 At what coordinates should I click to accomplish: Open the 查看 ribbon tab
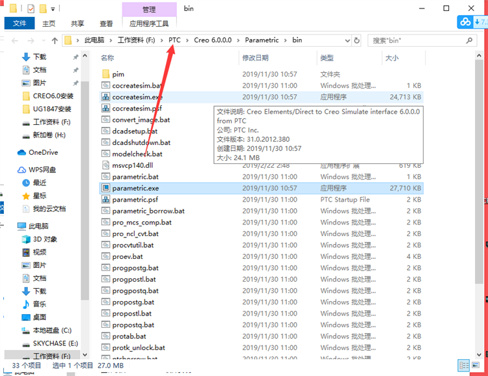click(106, 23)
